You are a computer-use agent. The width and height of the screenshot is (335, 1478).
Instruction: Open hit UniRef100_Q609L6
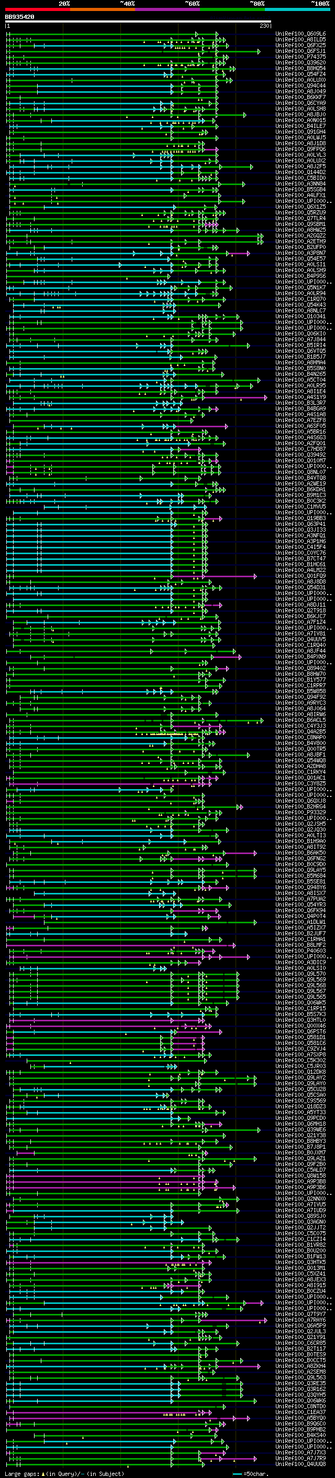[x=300, y=34]
